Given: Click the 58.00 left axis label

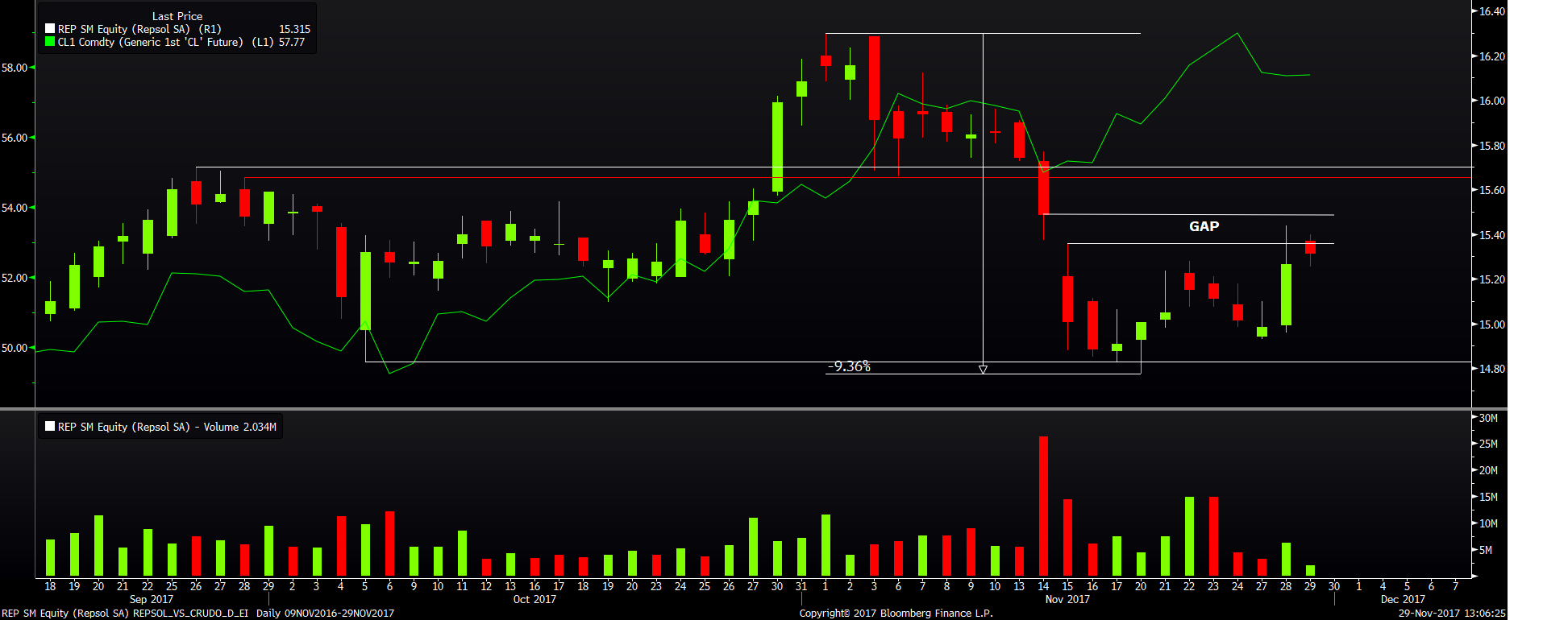Looking at the screenshot, I should [x=15, y=68].
